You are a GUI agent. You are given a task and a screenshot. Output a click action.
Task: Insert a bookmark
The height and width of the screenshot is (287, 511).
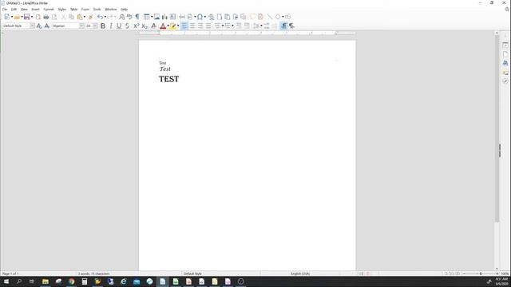(236, 17)
